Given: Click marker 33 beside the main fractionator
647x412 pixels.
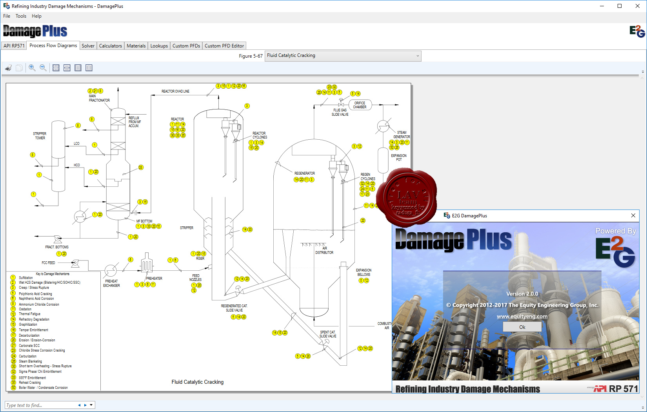Looking at the screenshot, I should click(141, 168).
